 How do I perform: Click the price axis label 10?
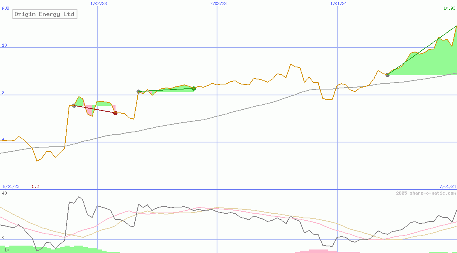[4, 45]
